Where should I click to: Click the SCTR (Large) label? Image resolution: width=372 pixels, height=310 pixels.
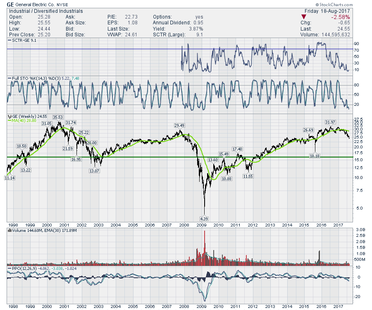click(169, 35)
